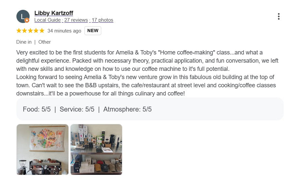Click the fifth yellow rating star
This screenshot has width=286, height=186.
coord(42,31)
